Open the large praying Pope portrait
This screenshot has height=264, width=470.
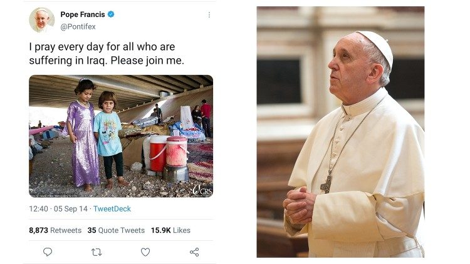tap(340, 132)
